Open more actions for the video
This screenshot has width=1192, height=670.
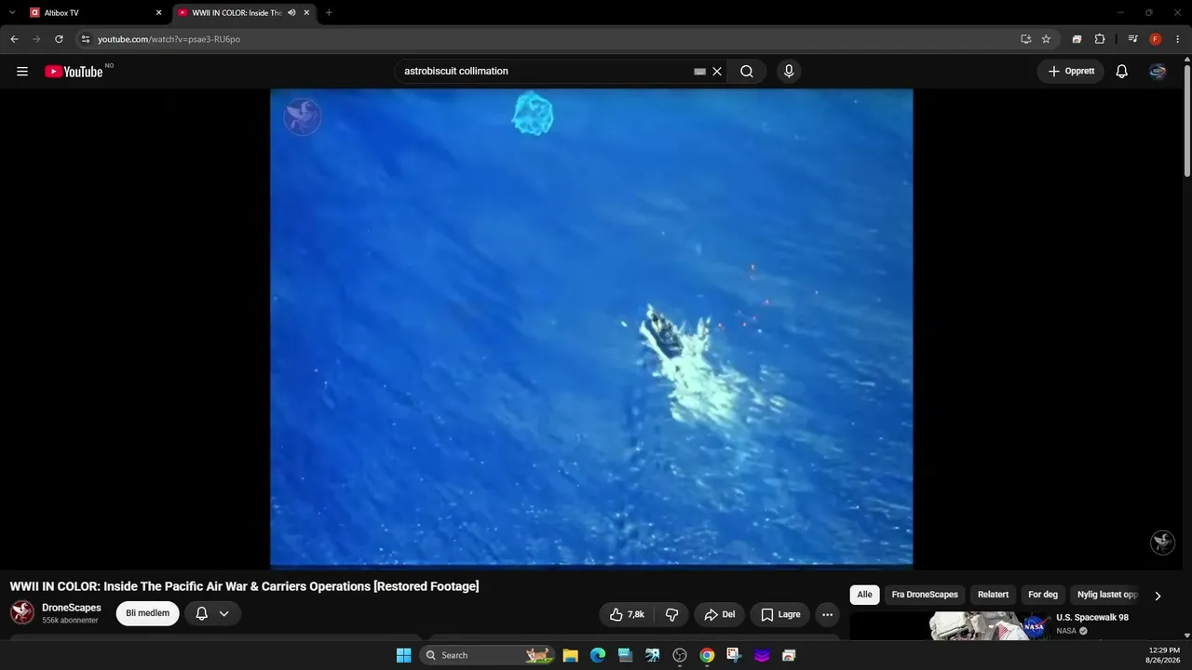coord(827,614)
